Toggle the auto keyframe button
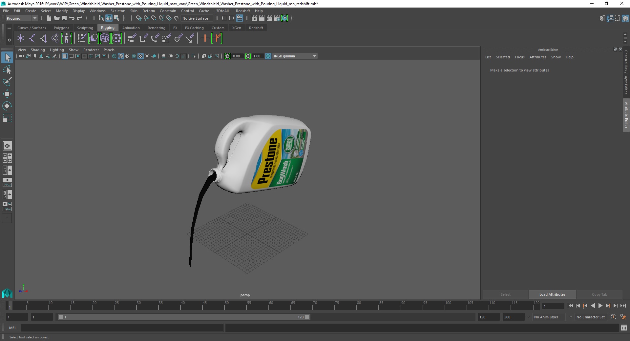Screen dimensions: 630x341 614,317
